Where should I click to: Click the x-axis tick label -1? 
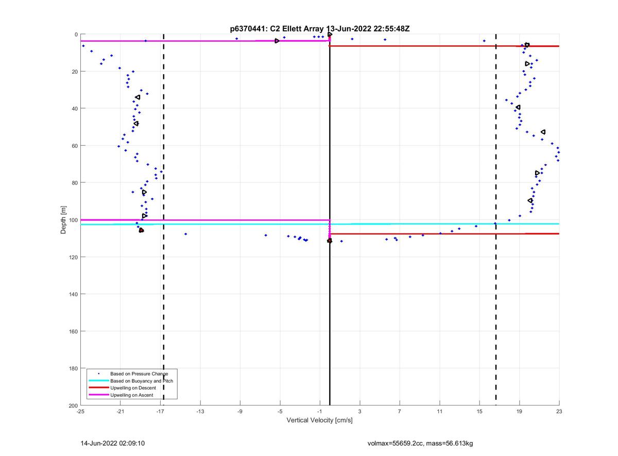[320, 412]
